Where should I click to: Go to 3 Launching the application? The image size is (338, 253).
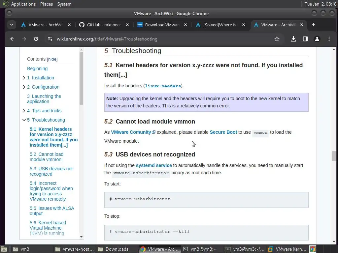(x=44, y=99)
